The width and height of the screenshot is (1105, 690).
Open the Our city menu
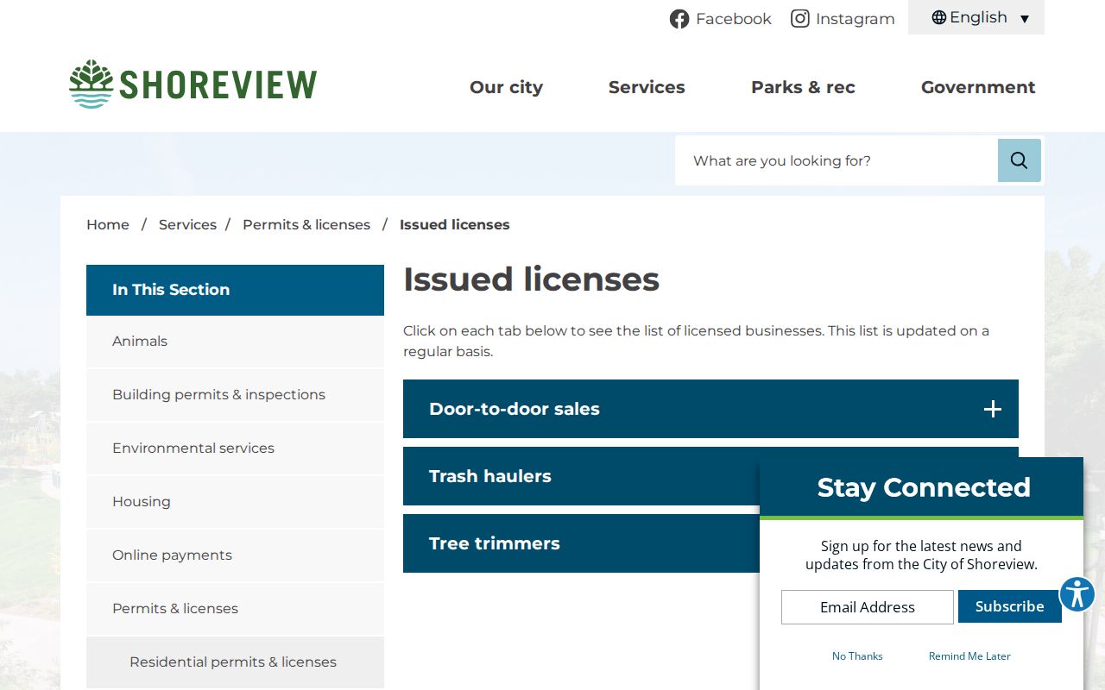point(506,87)
